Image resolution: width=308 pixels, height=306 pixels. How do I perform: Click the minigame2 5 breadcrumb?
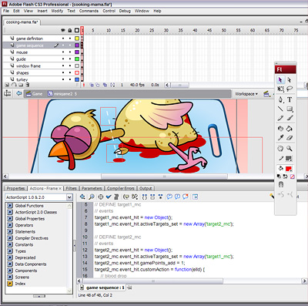pyautogui.click(x=62, y=94)
